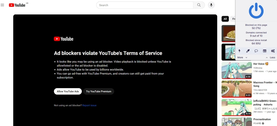Enter element zapper mode (lightning icon)
277x126 pixels.
click(x=239, y=51)
